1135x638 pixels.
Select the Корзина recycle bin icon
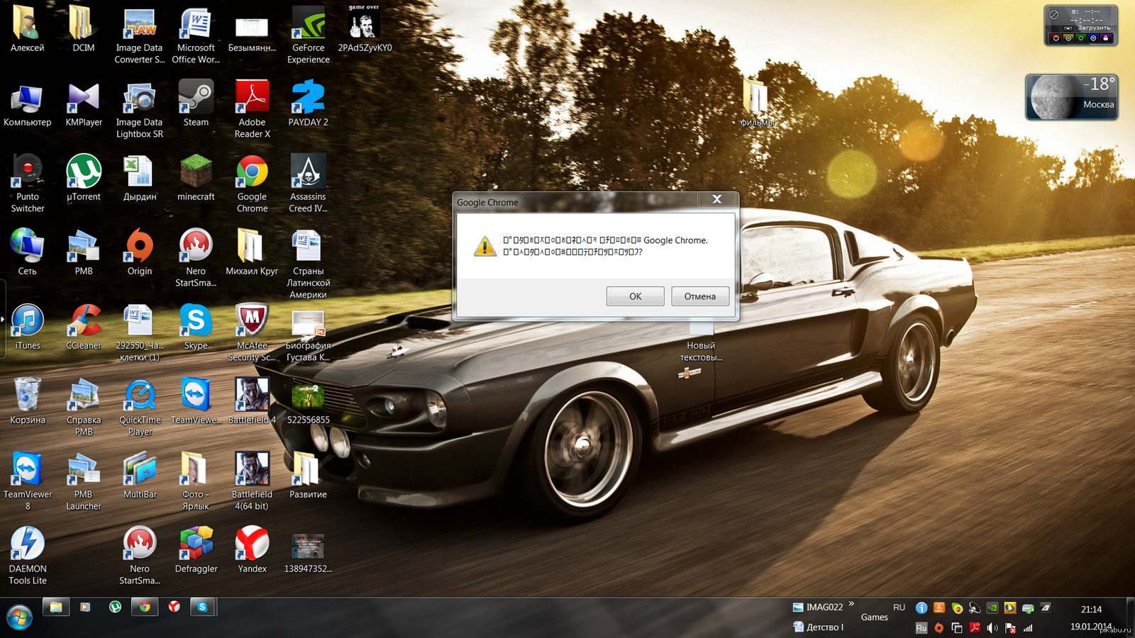pos(28,401)
